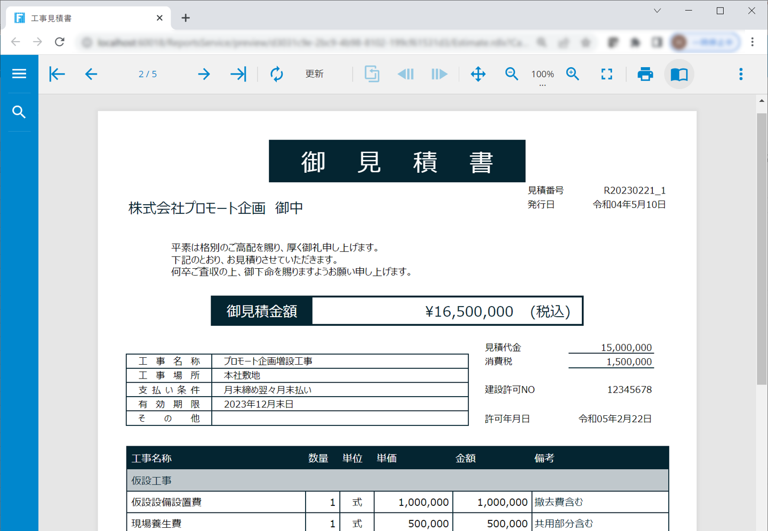Open the hamburger menu in the sidebar
Viewport: 768px width, 531px height.
click(x=19, y=74)
